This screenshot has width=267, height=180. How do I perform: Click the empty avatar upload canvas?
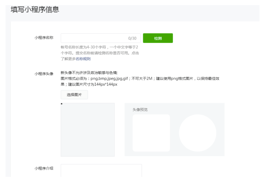point(88,130)
